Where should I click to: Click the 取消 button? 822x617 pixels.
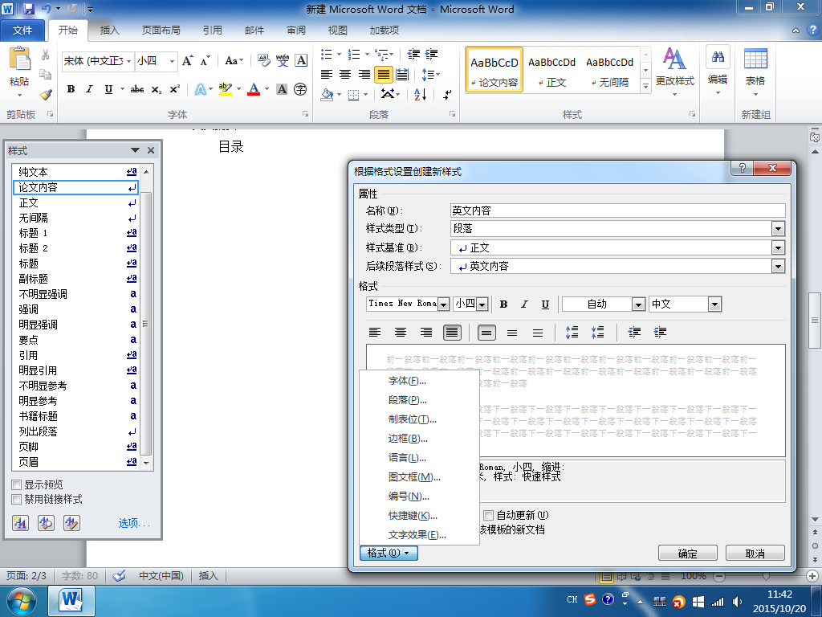(x=755, y=554)
